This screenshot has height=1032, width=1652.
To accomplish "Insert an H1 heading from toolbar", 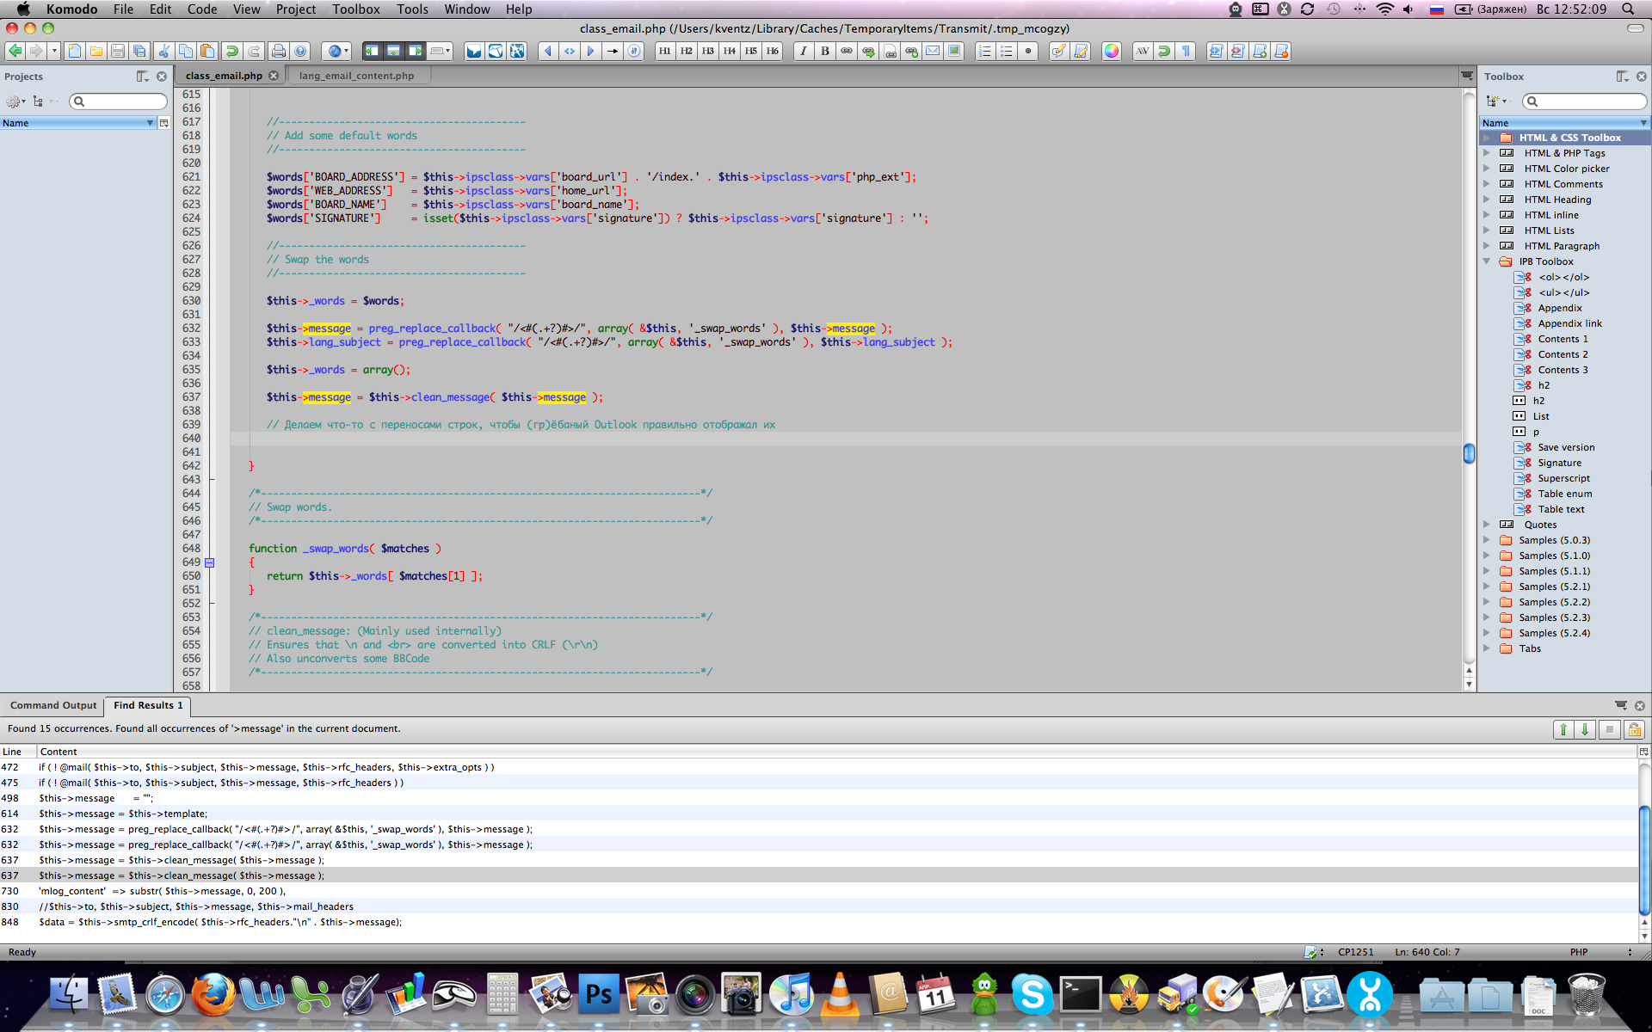I will point(665,52).
